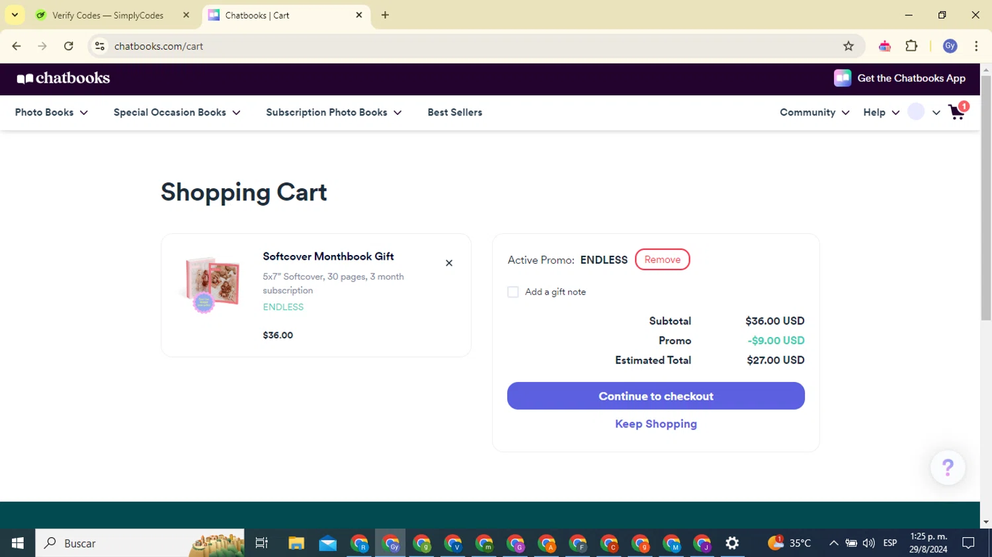The height and width of the screenshot is (557, 992).
Task: Open the Windows Start menu
Action: 18,543
